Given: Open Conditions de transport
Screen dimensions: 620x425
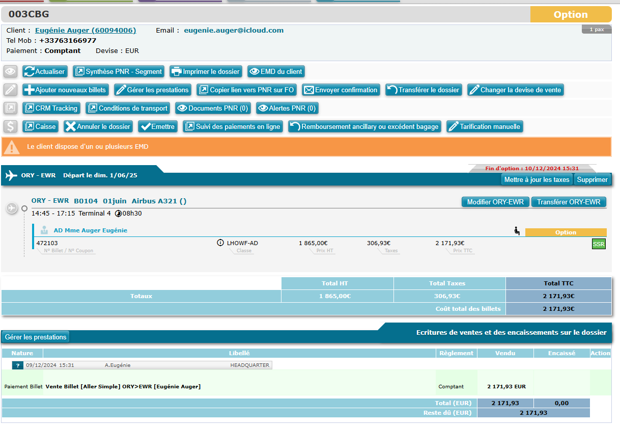Looking at the screenshot, I should [127, 108].
